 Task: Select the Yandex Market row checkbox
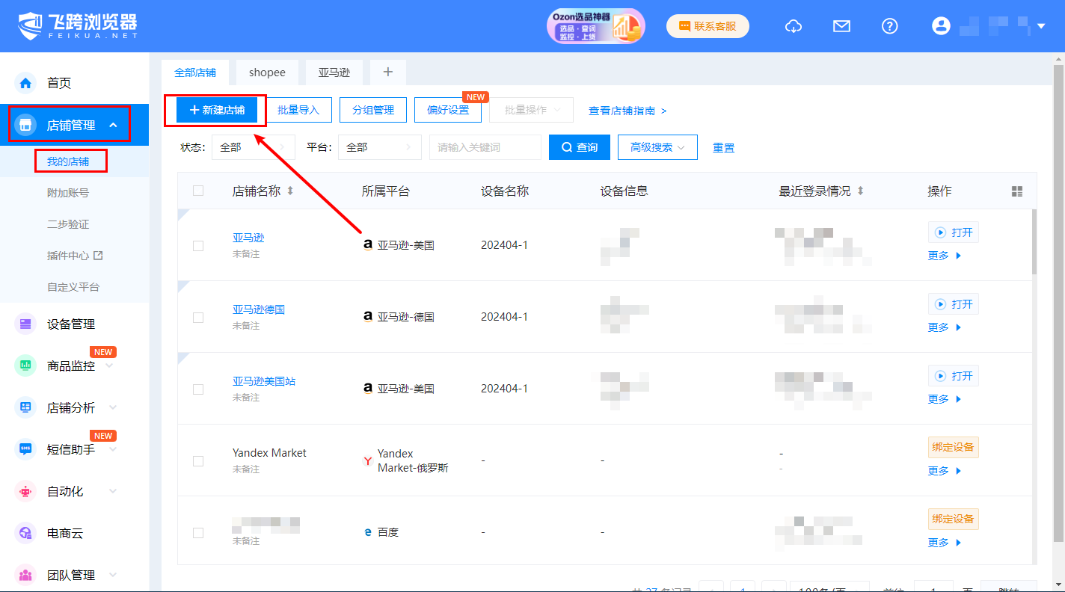198,460
